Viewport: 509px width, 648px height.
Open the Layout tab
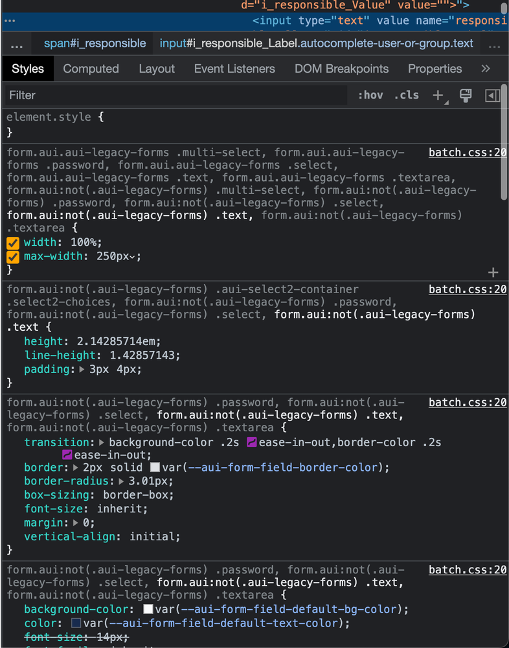157,69
